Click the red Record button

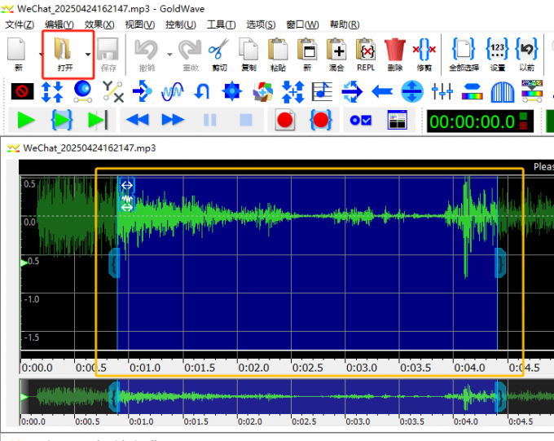pyautogui.click(x=285, y=121)
